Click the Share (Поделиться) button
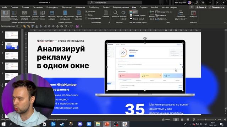The width and height of the screenshot is (227, 127). (x=217, y=7)
